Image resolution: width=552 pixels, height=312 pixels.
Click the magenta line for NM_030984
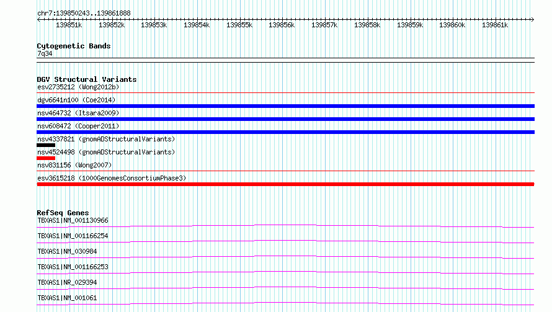(x=285, y=257)
